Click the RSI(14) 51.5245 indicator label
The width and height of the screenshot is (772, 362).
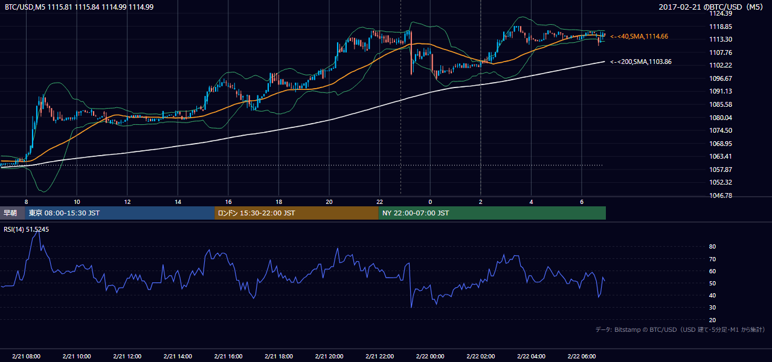coord(27,229)
